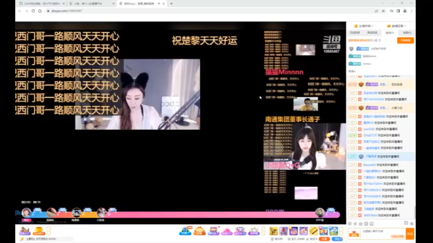This screenshot has width=433, height=243.
Task: Click the avatar at the right end of the PK bar
Action: point(320,213)
